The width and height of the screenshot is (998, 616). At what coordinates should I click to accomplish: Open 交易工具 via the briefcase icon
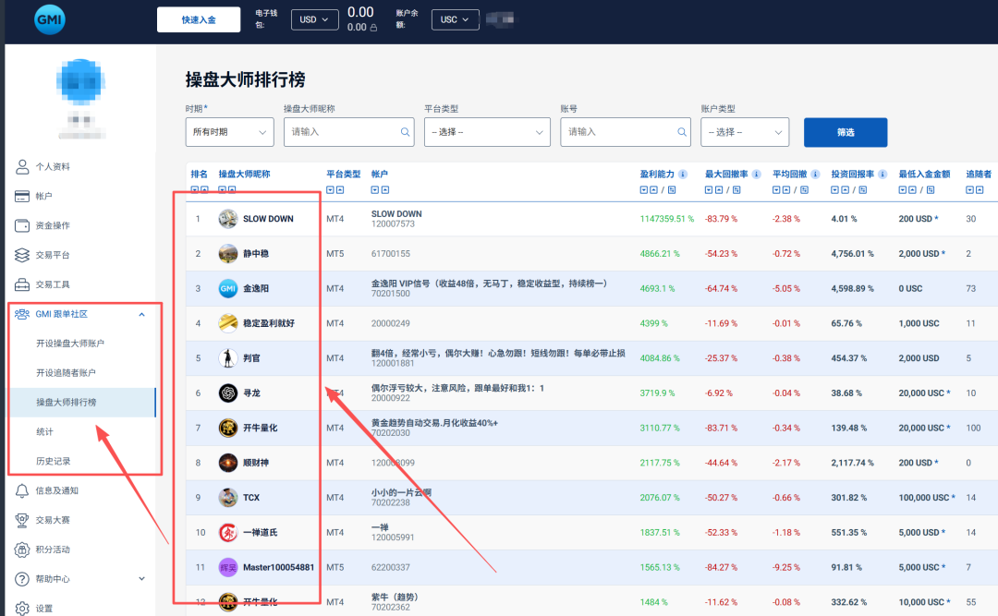tap(22, 284)
